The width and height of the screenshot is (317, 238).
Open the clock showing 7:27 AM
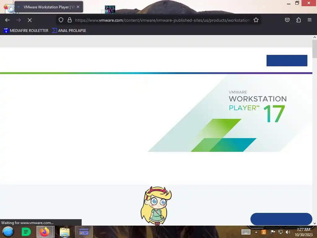303,232
